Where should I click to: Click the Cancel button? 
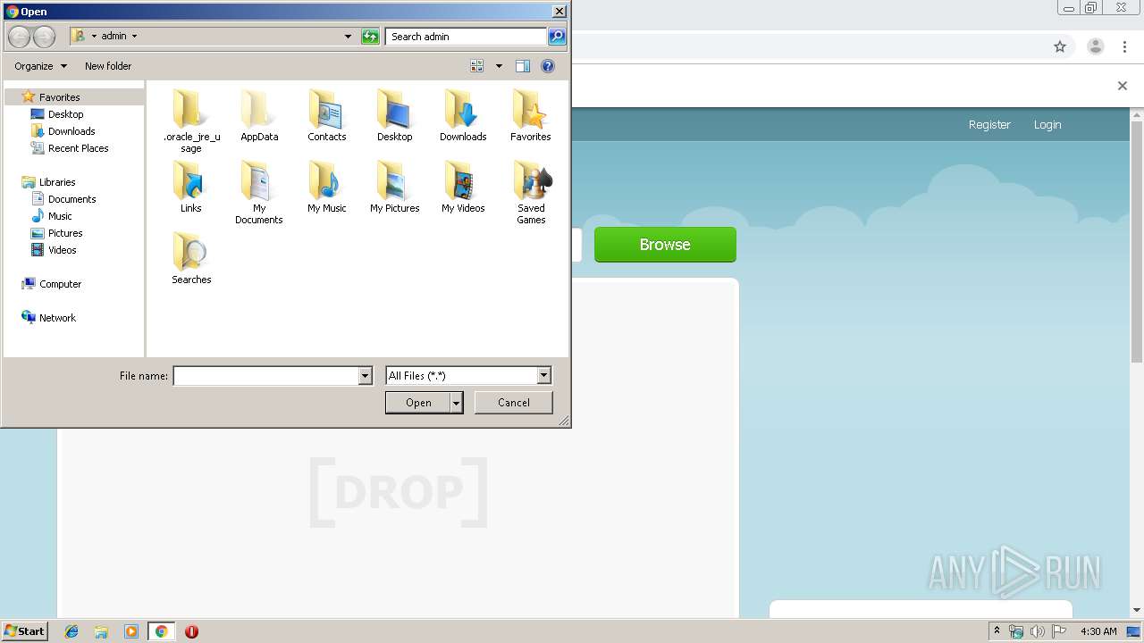[x=514, y=403]
